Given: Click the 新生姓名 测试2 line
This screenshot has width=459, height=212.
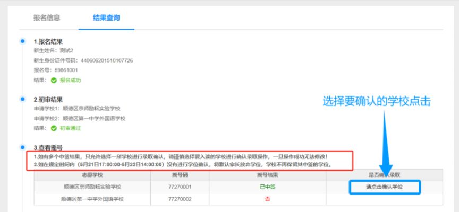Looking at the screenshot, I should coord(54,50).
